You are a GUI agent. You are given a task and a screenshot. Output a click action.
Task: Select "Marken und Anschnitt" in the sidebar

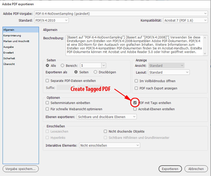coord(16,41)
